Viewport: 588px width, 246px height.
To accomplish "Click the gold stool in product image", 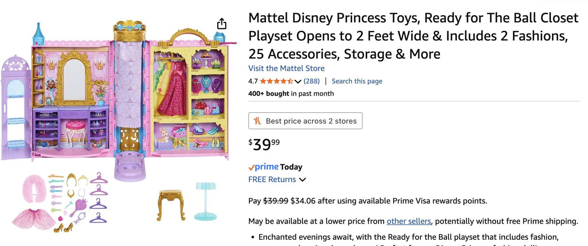I will 171,203.
